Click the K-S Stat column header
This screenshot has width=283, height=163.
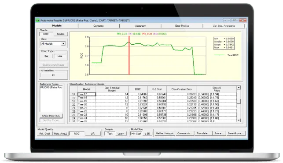[157, 89]
